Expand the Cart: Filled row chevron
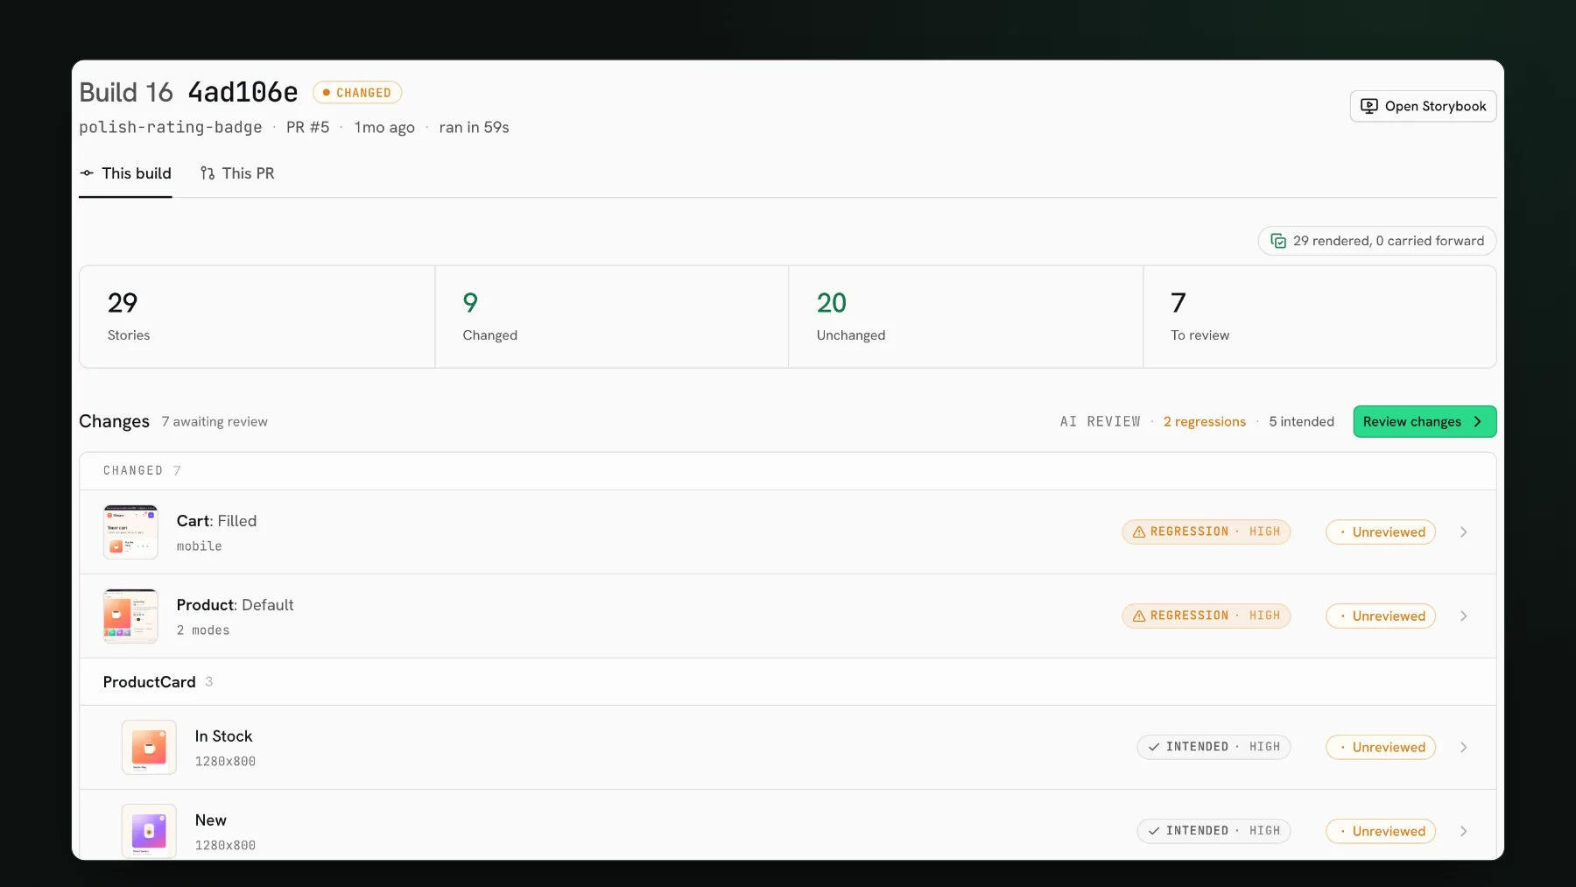Screen dimensions: 1576x887 coord(1464,532)
